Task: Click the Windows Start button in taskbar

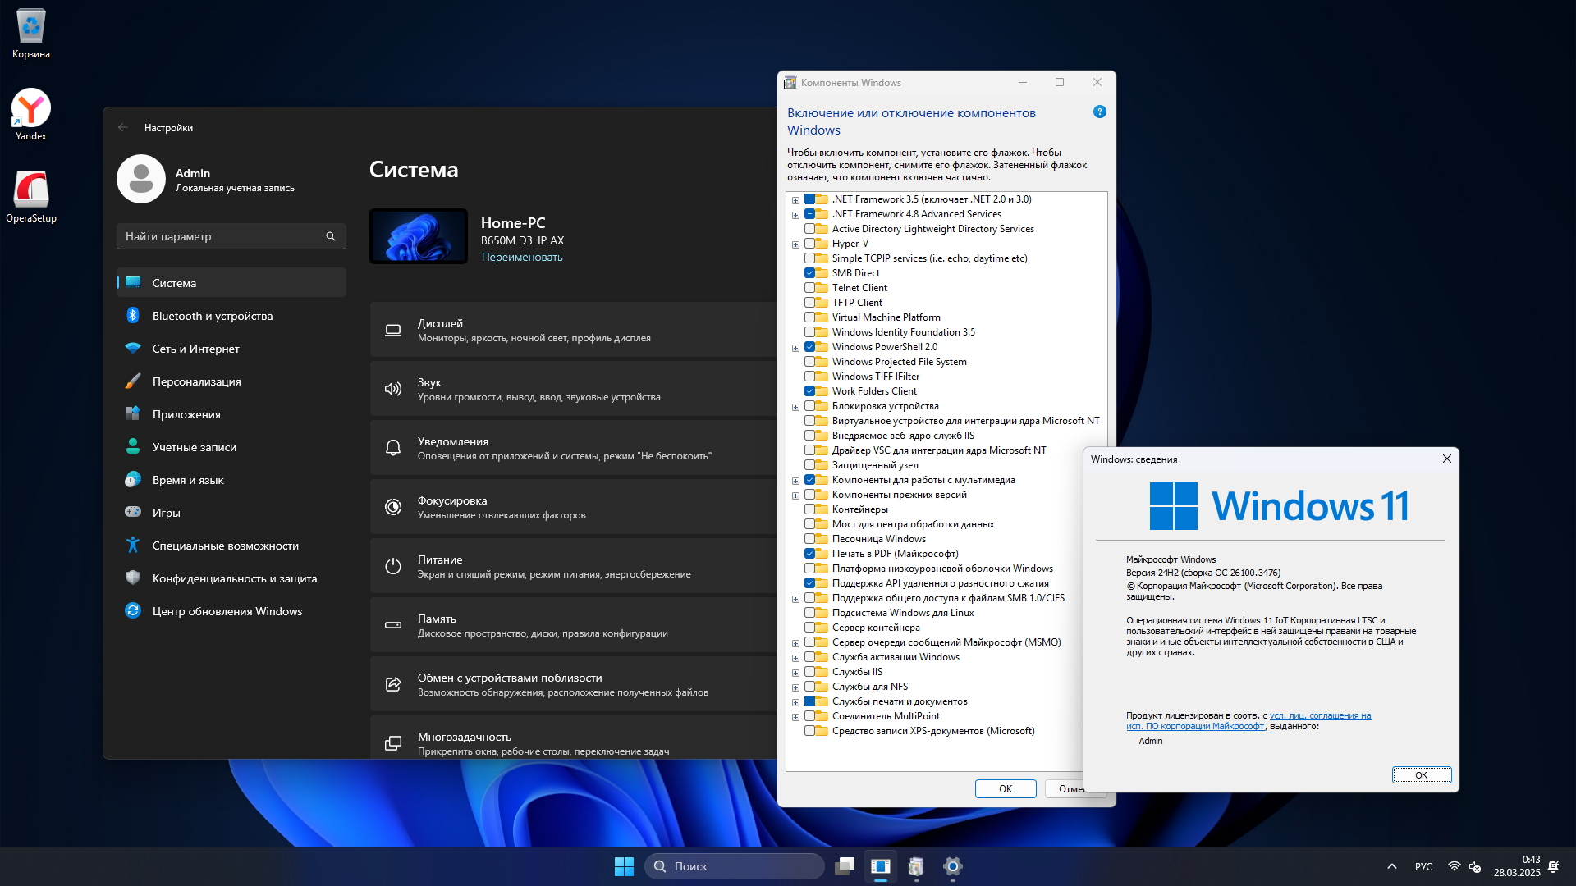Action: [x=624, y=866]
